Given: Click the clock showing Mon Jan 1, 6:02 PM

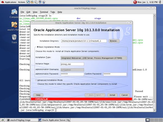Looking at the screenshot, I should pyautogui.click(x=148, y=2).
